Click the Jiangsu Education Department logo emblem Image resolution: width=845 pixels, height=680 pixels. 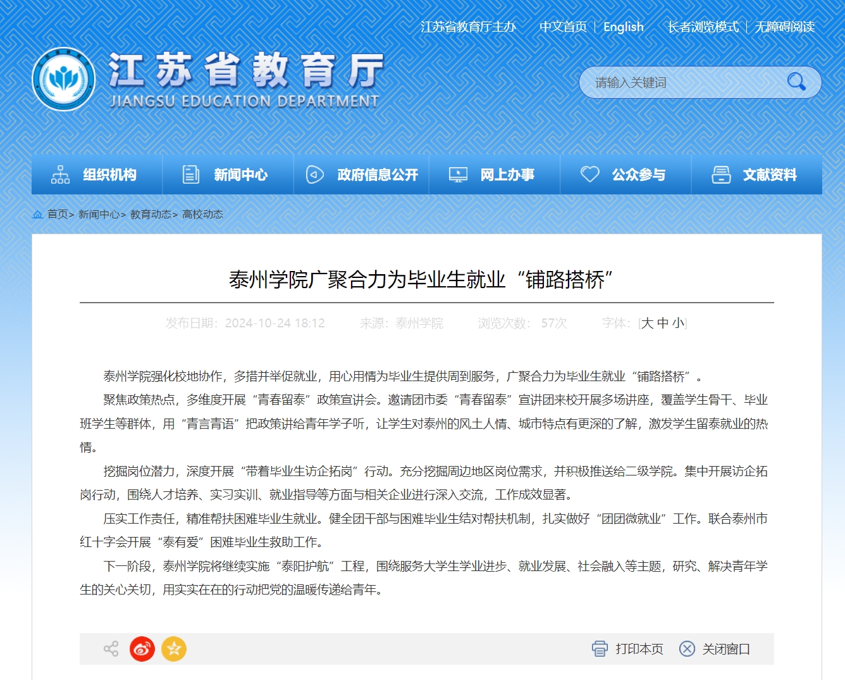(64, 80)
